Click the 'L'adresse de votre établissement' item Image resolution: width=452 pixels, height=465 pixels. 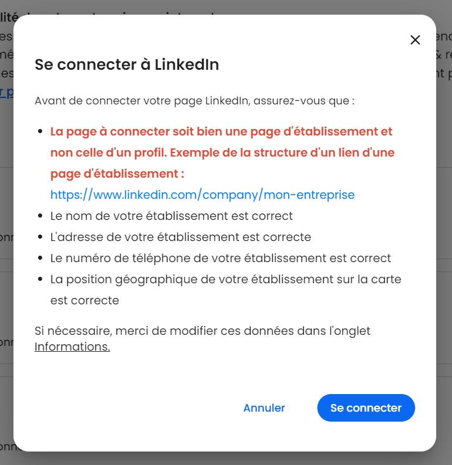tap(181, 237)
